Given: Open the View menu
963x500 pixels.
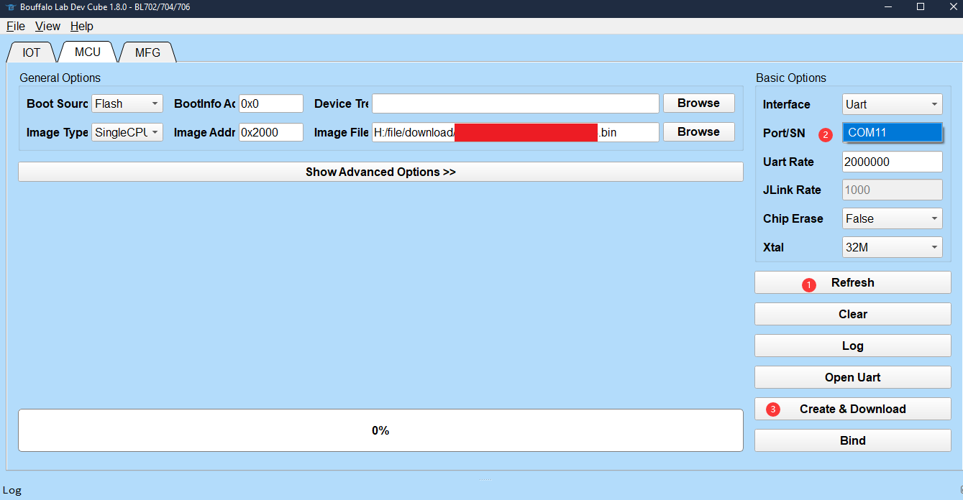Looking at the screenshot, I should pos(48,26).
